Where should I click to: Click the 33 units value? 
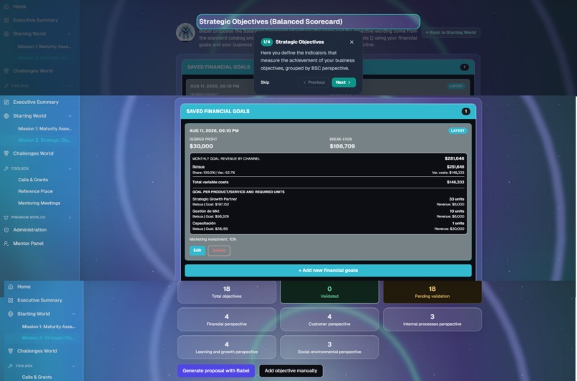tap(456, 199)
